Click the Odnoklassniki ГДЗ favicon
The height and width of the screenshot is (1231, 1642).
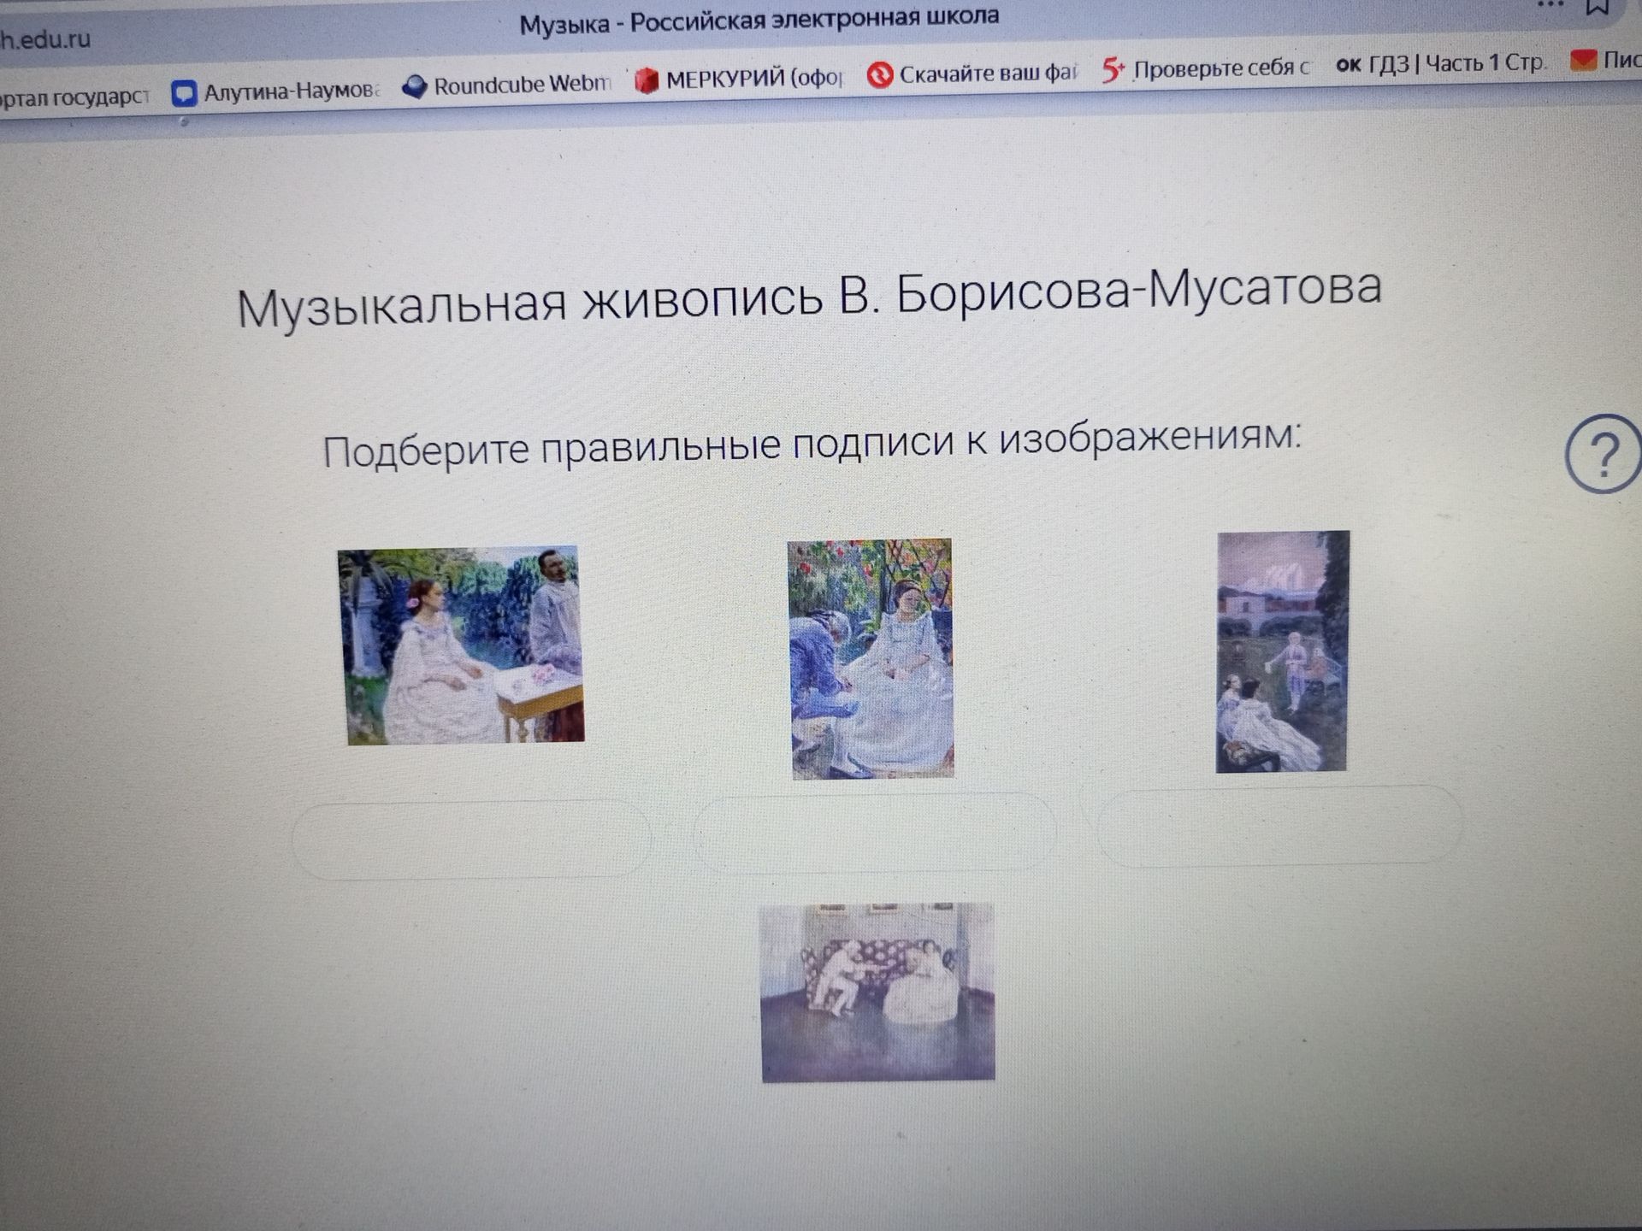pos(1348,65)
